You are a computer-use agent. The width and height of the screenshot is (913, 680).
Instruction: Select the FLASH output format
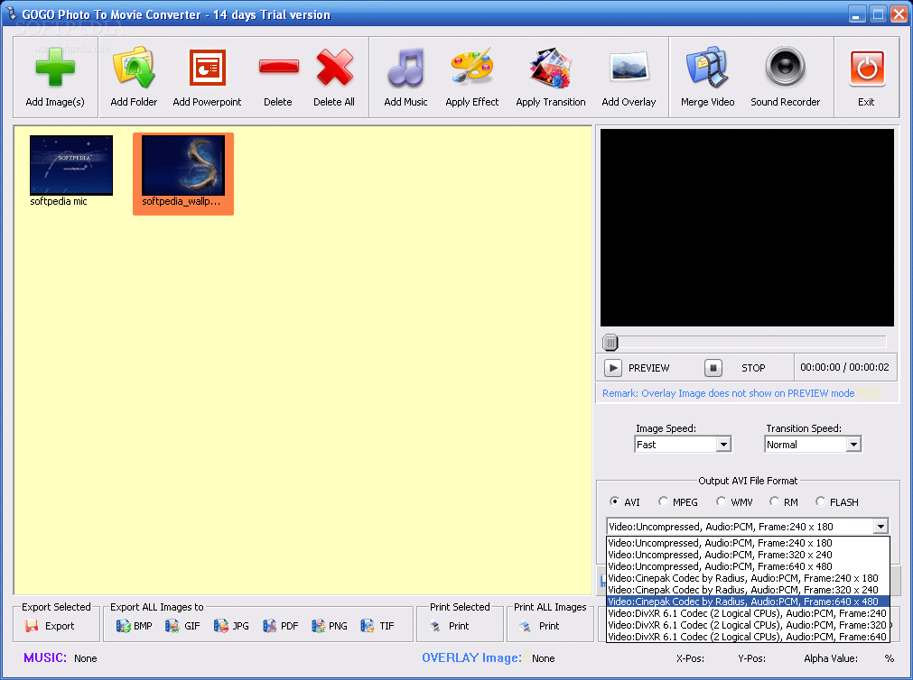click(837, 501)
